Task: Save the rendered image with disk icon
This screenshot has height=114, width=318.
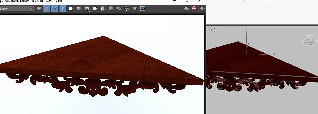Action: (x=87, y=9)
